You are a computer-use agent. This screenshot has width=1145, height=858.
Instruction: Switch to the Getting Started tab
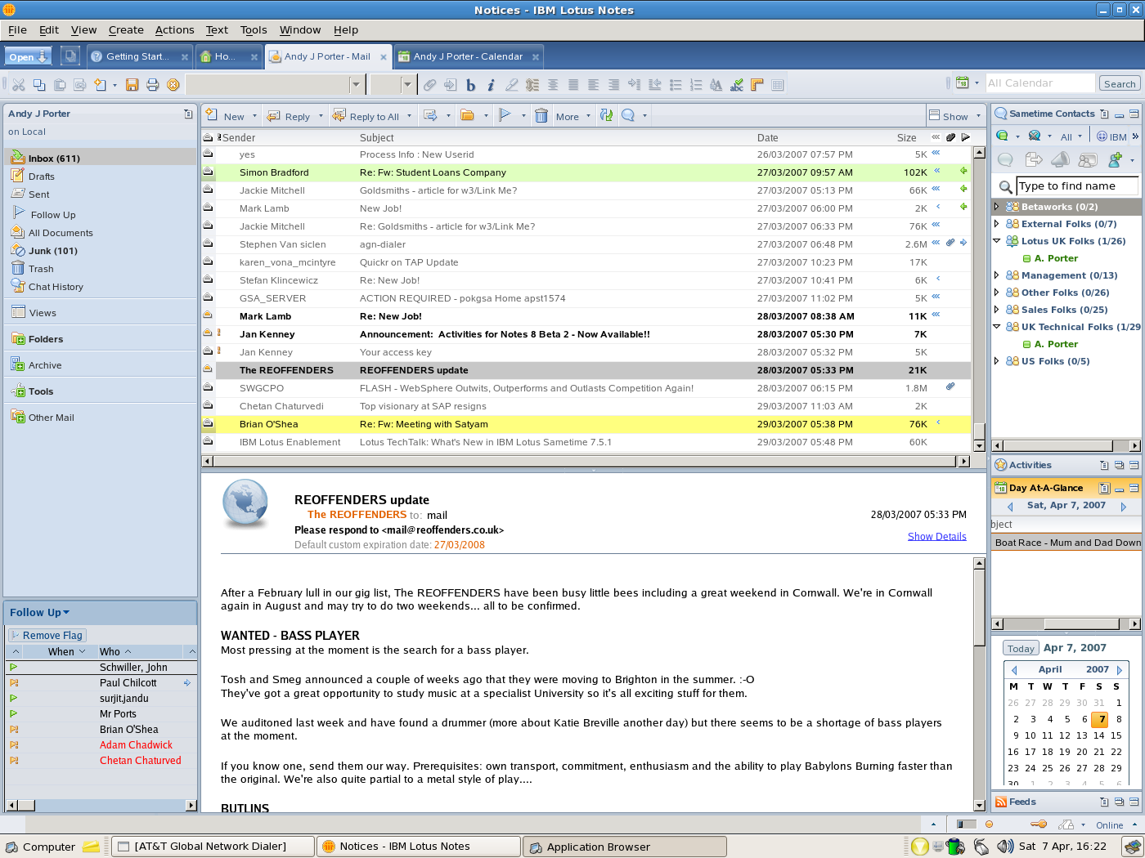pyautogui.click(x=138, y=56)
